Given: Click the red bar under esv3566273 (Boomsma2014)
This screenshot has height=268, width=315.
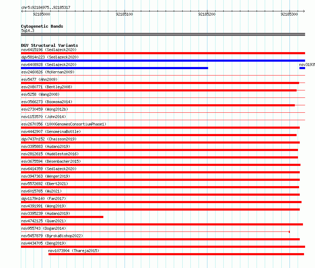Looking at the screenshot, I should (158, 105).
